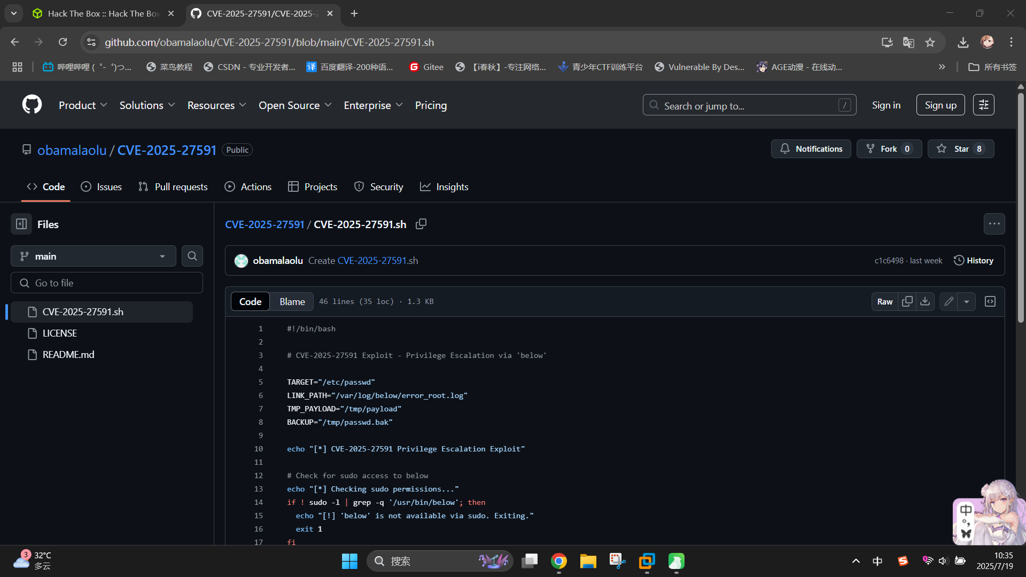Click the Go to file field

click(107, 283)
